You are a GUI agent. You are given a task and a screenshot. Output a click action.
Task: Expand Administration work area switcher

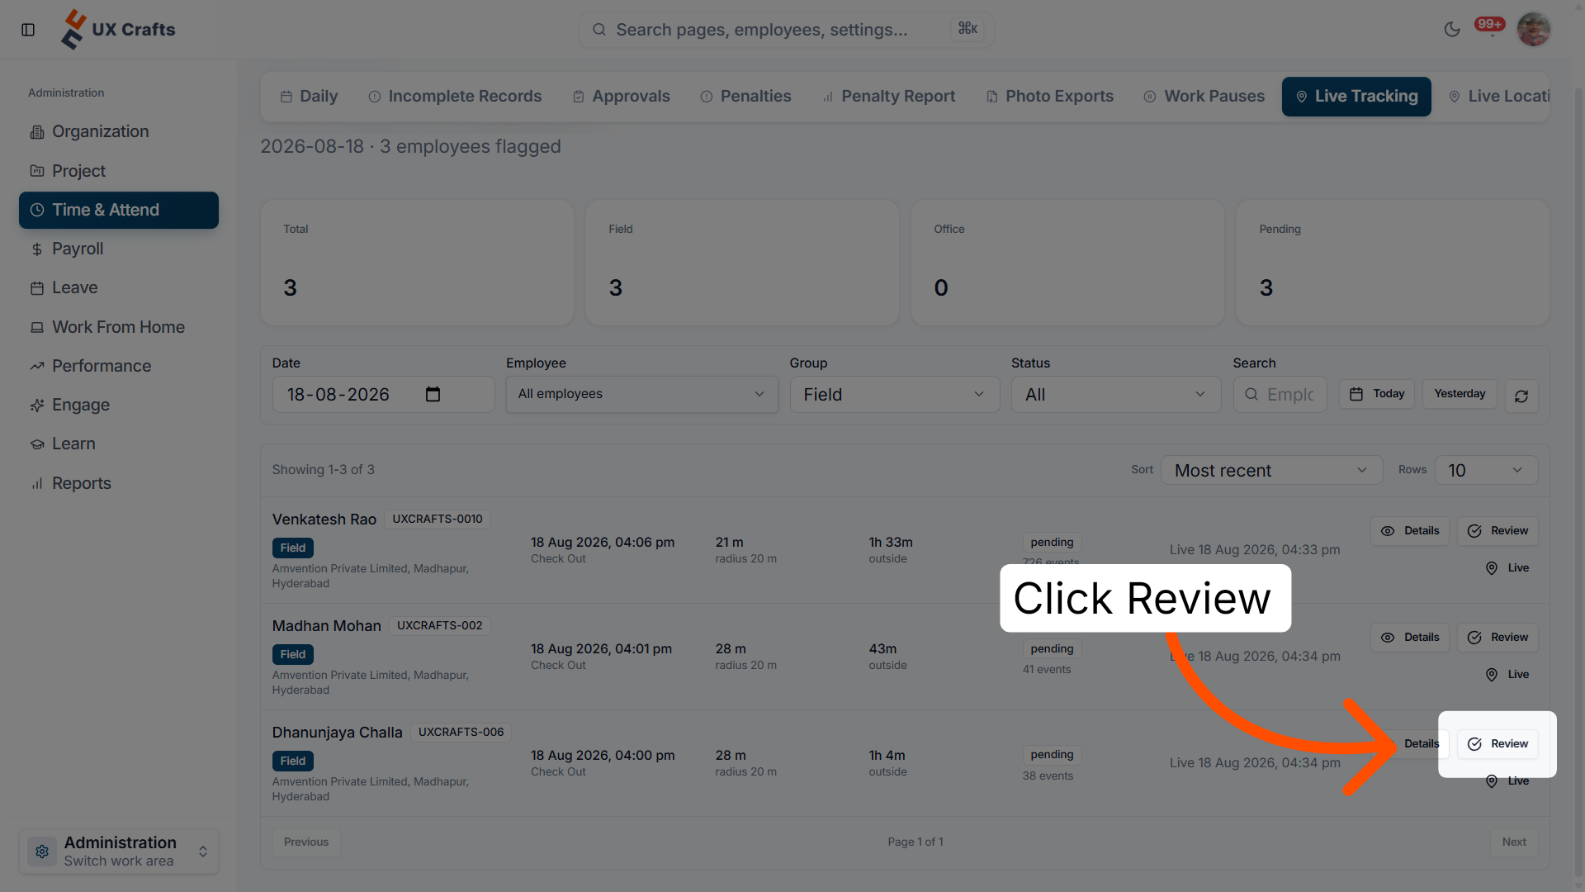coord(119,852)
